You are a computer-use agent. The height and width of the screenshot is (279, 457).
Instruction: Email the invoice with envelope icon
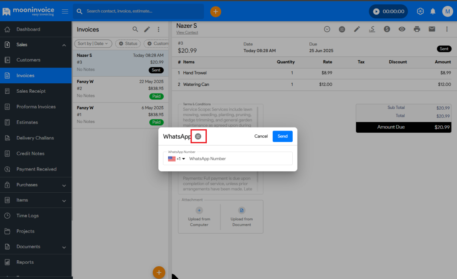pos(432,29)
